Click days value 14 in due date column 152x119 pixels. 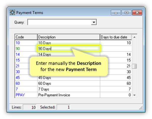(116, 54)
